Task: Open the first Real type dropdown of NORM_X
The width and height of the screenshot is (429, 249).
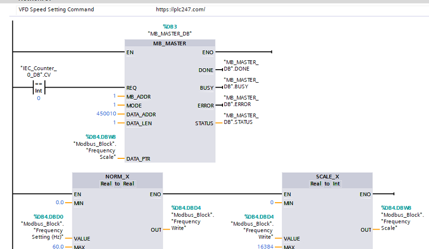Action: point(106,184)
